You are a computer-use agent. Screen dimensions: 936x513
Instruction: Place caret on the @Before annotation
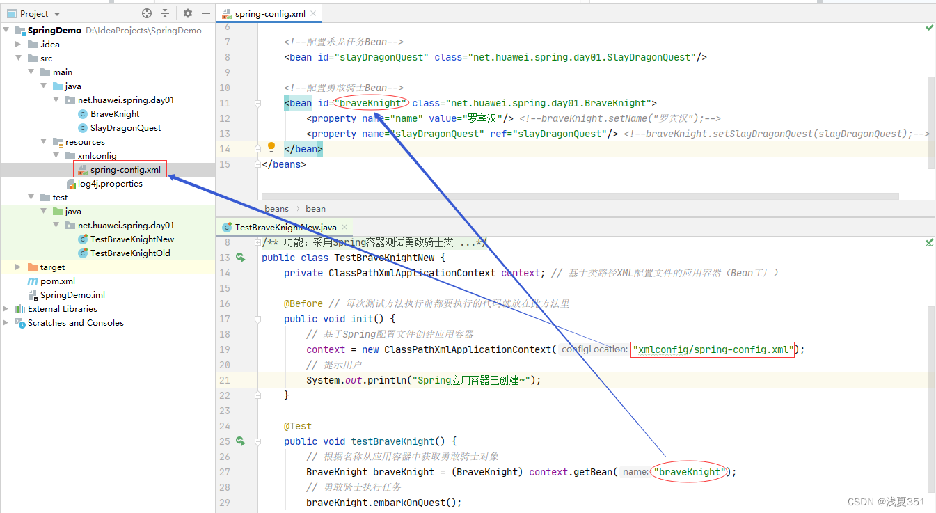click(303, 303)
